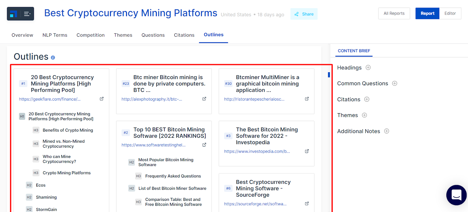Add Headings with the plus icon
This screenshot has height=212, width=468.
pos(368,68)
